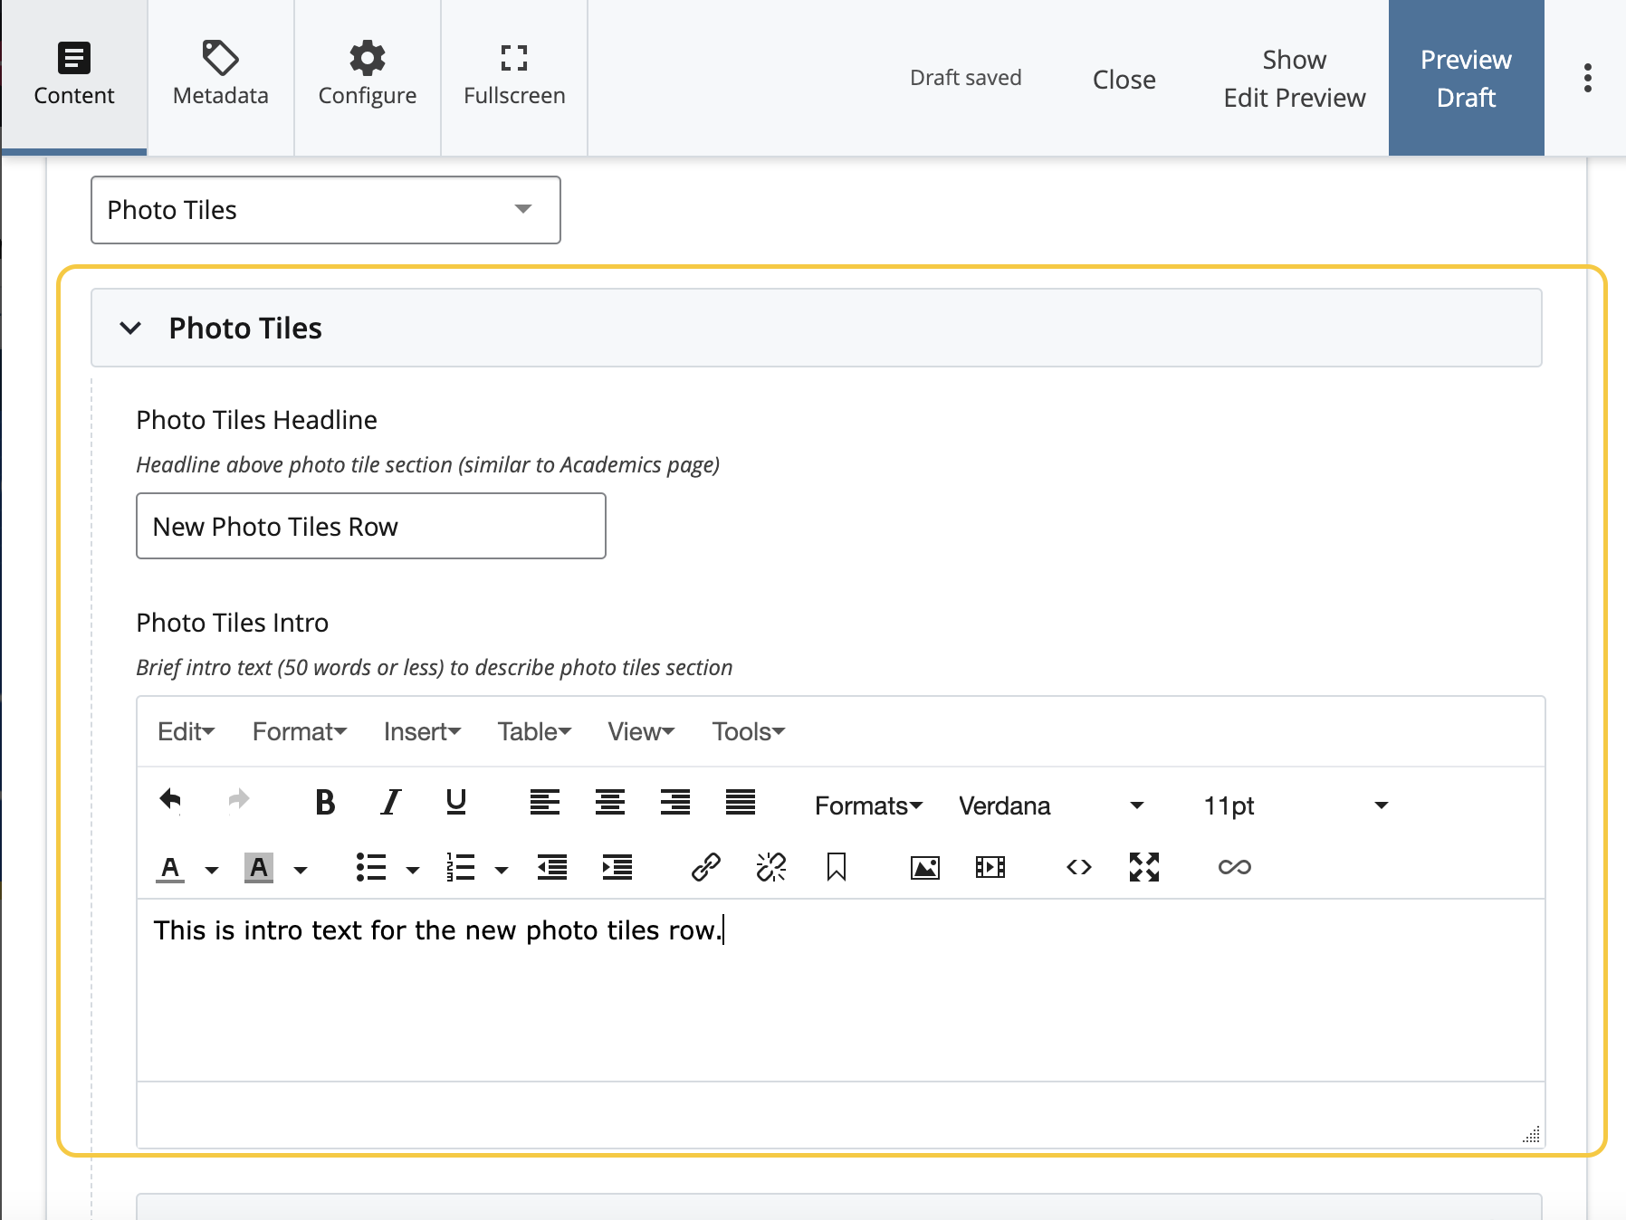Click the Anchor bookmark icon
Viewport: 1626px width, 1220px height.
pos(837,867)
